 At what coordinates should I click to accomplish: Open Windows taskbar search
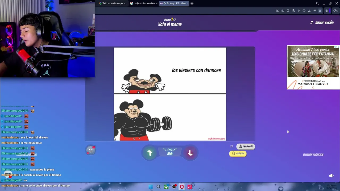point(158,187)
